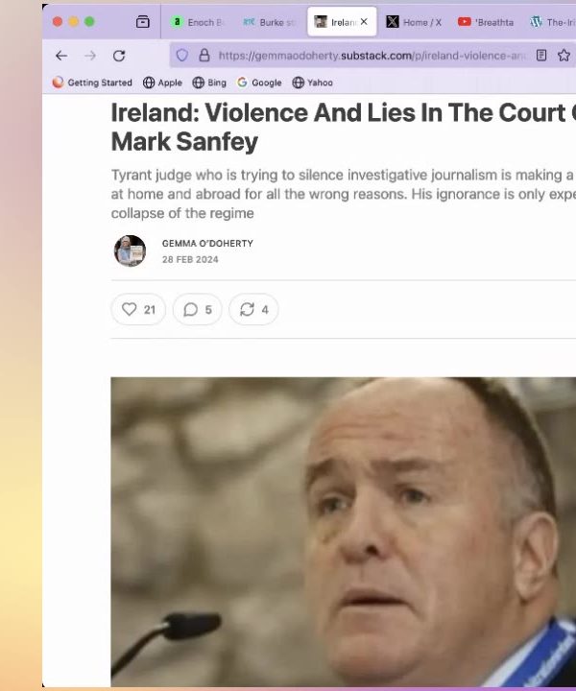Open the sidebar tabs icon near window controls
Image resolution: width=576 pixels, height=691 pixels.
pyautogui.click(x=142, y=21)
